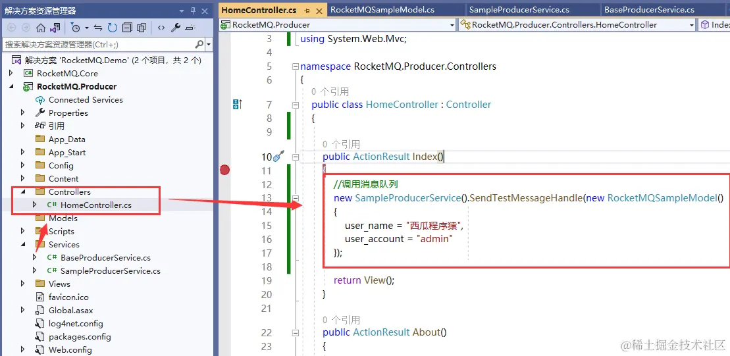Switch between solutions and folder views
Screen dimensions: 730x356
coord(55,28)
